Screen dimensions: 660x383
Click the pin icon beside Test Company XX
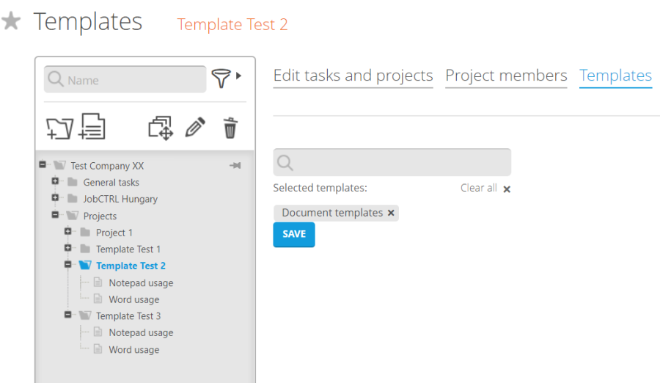(235, 166)
